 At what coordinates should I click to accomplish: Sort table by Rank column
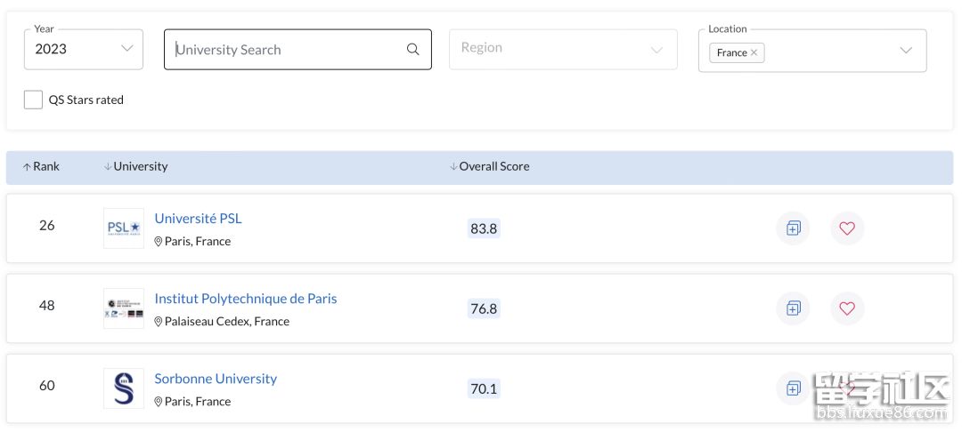(x=41, y=166)
